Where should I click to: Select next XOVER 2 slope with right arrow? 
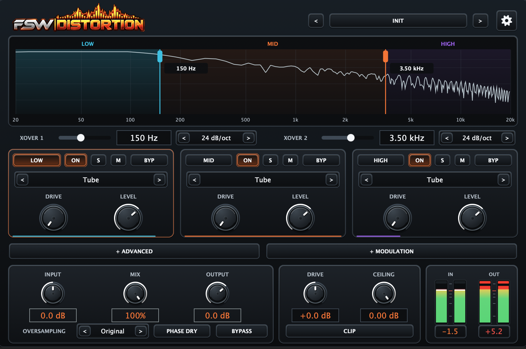pos(507,138)
